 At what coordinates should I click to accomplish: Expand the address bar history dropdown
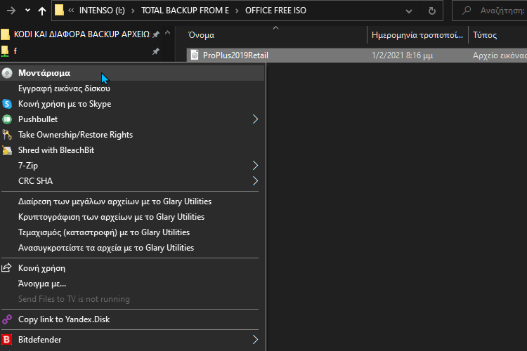click(409, 11)
